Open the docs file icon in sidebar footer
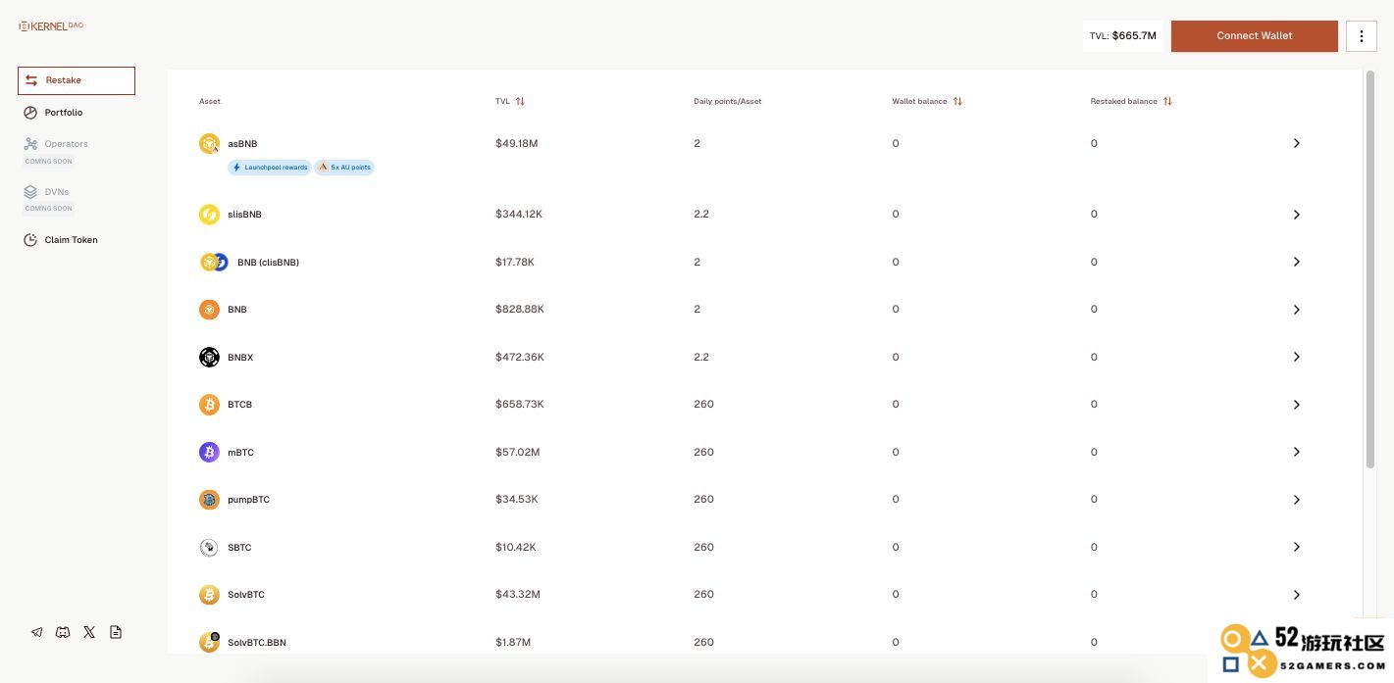 [116, 632]
